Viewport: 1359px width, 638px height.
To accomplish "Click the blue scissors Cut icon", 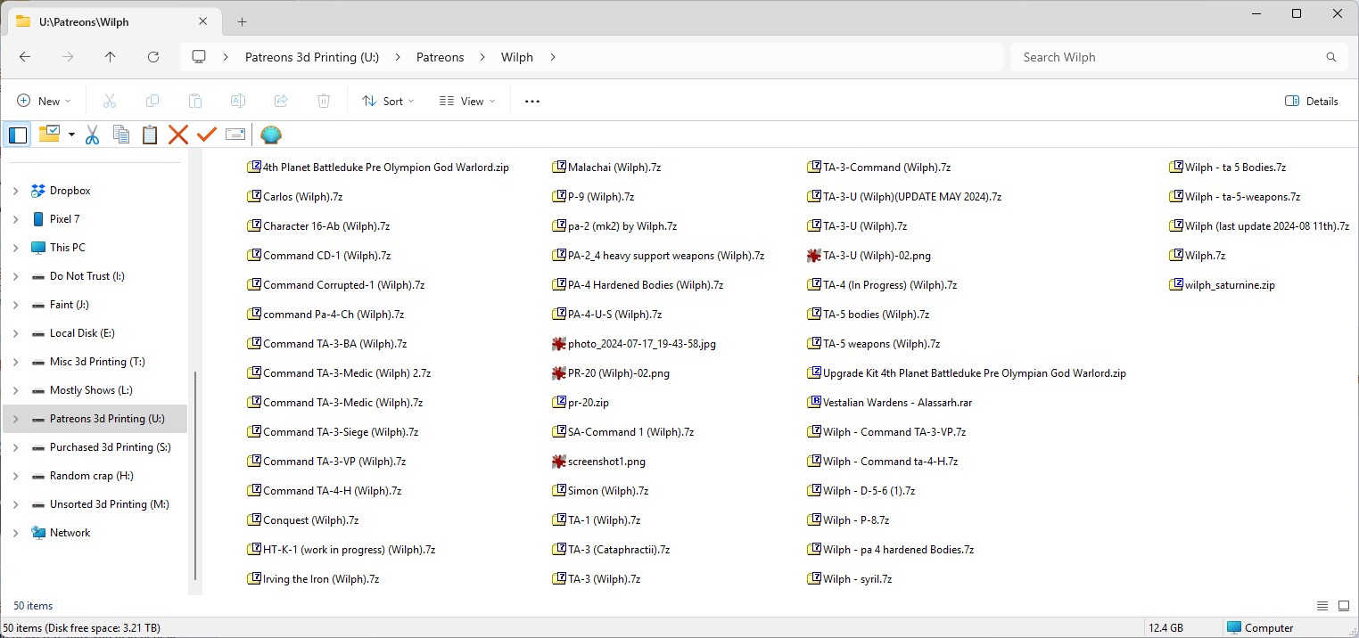I will click(92, 135).
